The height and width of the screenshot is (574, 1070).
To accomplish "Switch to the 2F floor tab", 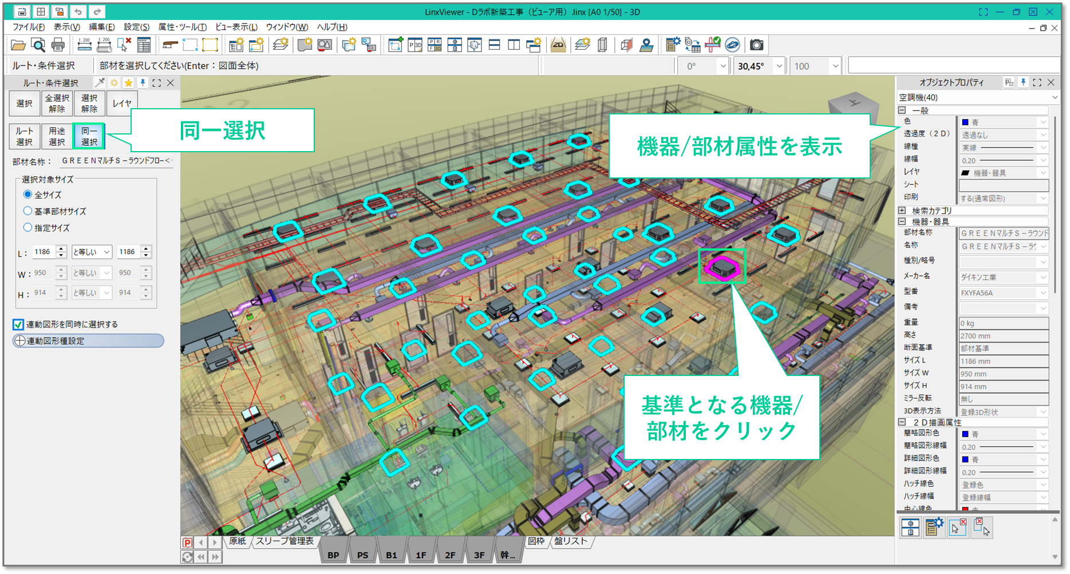I will click(450, 555).
